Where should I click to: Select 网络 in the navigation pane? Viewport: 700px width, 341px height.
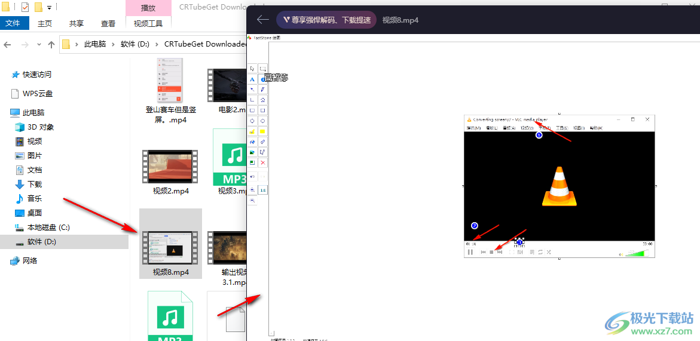pos(24,261)
